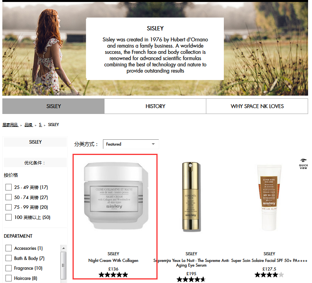312x283 pixels.
Task: Click the department list scrollbar thumb
Action: pos(64,265)
